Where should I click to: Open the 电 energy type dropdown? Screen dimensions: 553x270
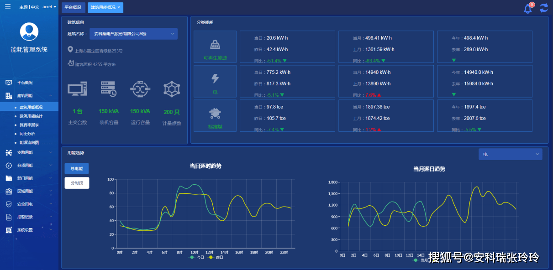510,154
